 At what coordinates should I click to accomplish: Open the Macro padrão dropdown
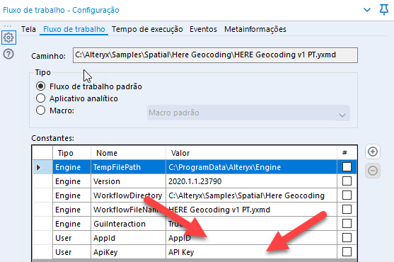click(x=248, y=113)
